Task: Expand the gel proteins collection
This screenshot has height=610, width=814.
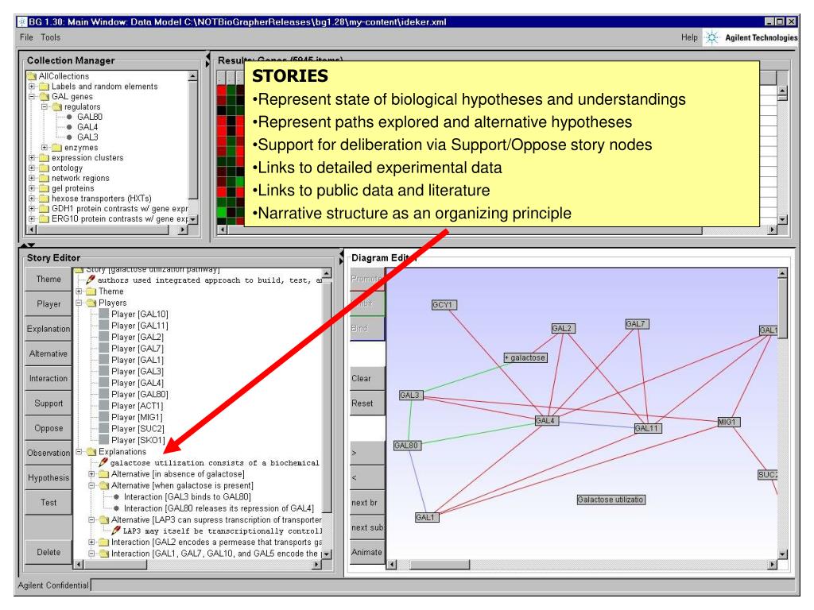Action: pyautogui.click(x=32, y=188)
